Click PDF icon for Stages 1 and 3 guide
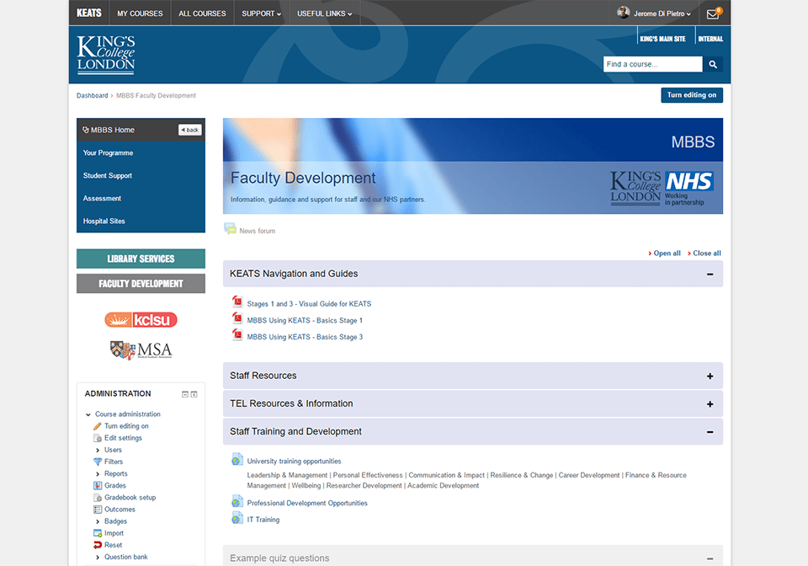Image resolution: width=808 pixels, height=566 pixels. click(237, 302)
